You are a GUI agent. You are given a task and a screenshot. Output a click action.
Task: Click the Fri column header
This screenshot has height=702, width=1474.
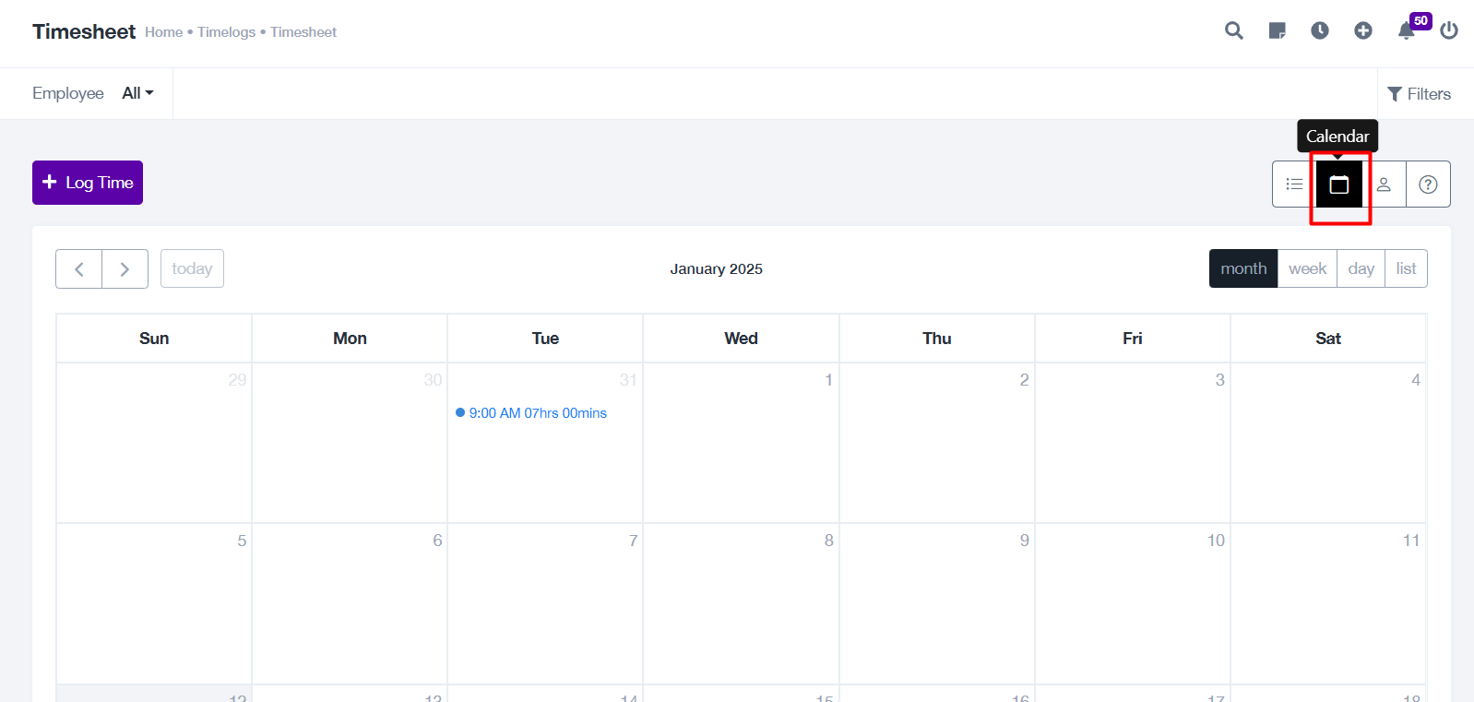(x=1132, y=339)
